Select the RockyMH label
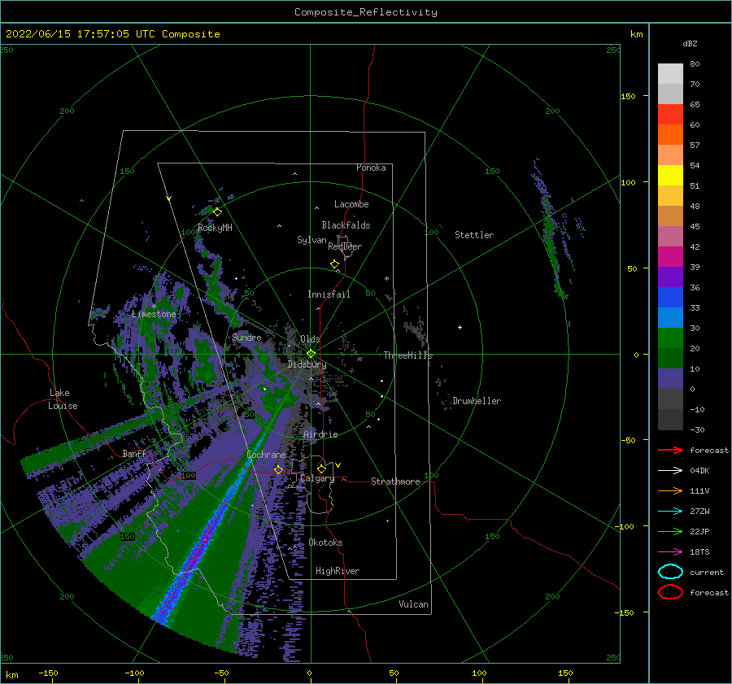Viewport: 732px width, 684px height. pyautogui.click(x=215, y=228)
